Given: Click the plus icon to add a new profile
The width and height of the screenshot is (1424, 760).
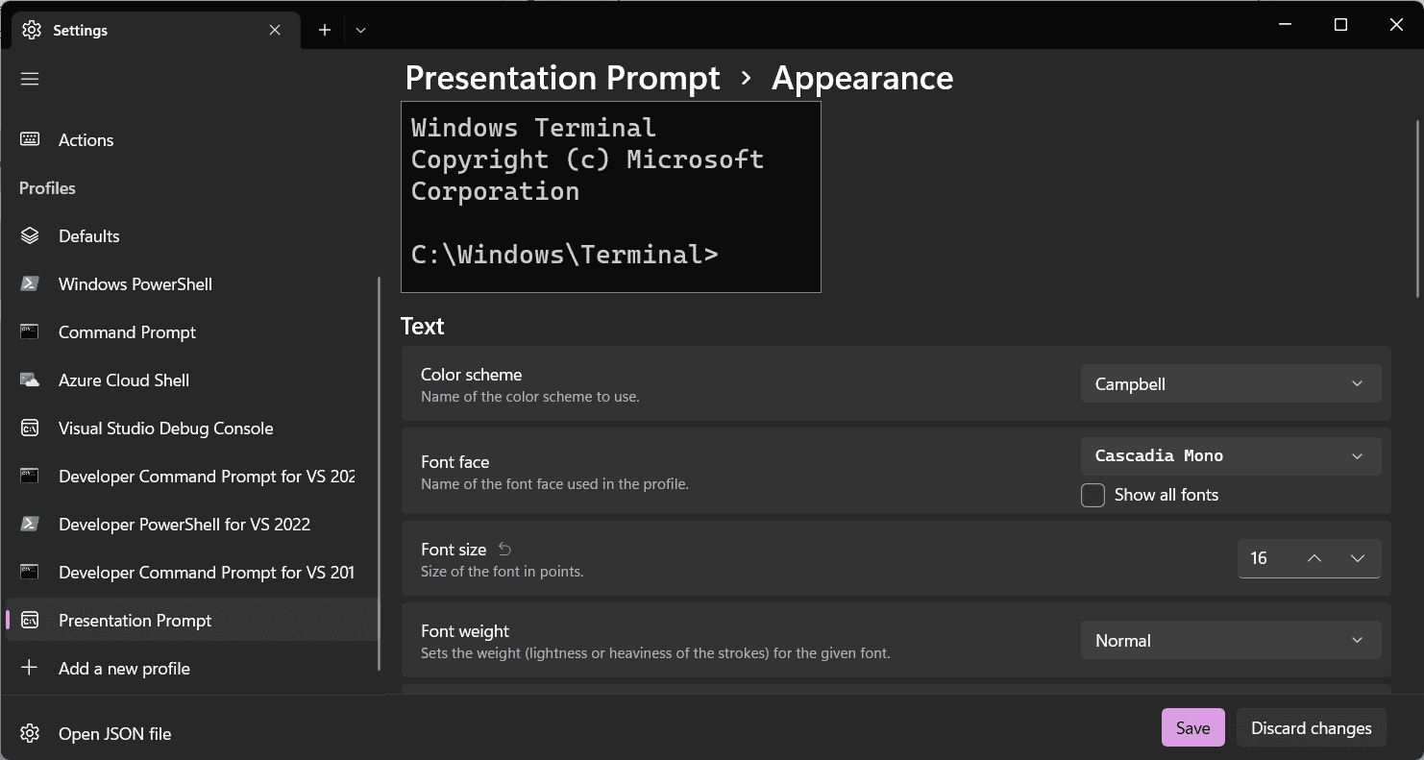Looking at the screenshot, I should 30,669.
